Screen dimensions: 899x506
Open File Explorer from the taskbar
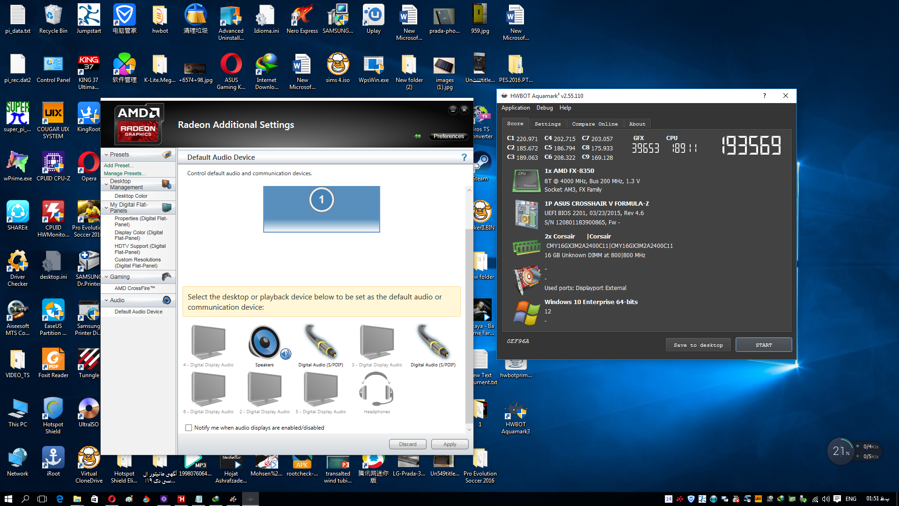pos(77,499)
